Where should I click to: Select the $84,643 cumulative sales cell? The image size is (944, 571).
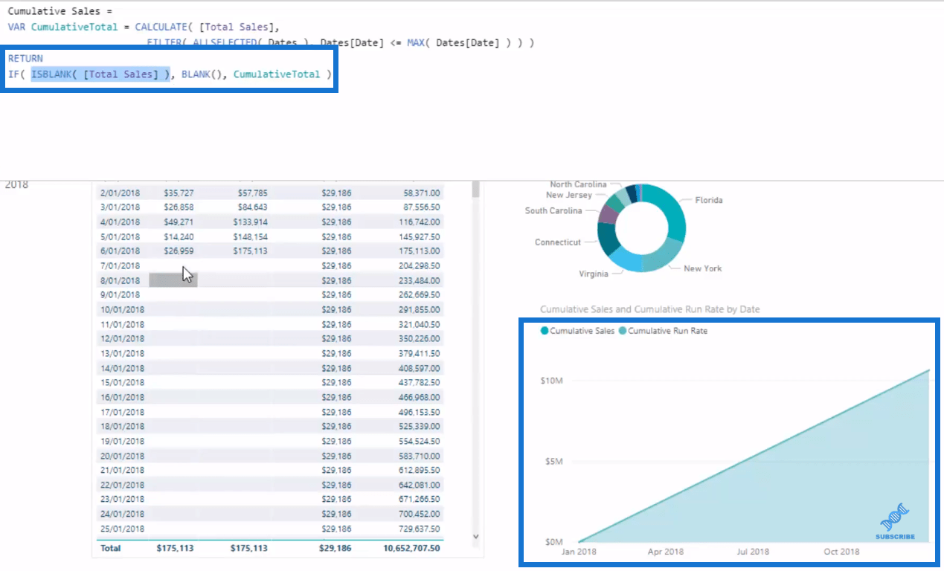click(x=253, y=207)
